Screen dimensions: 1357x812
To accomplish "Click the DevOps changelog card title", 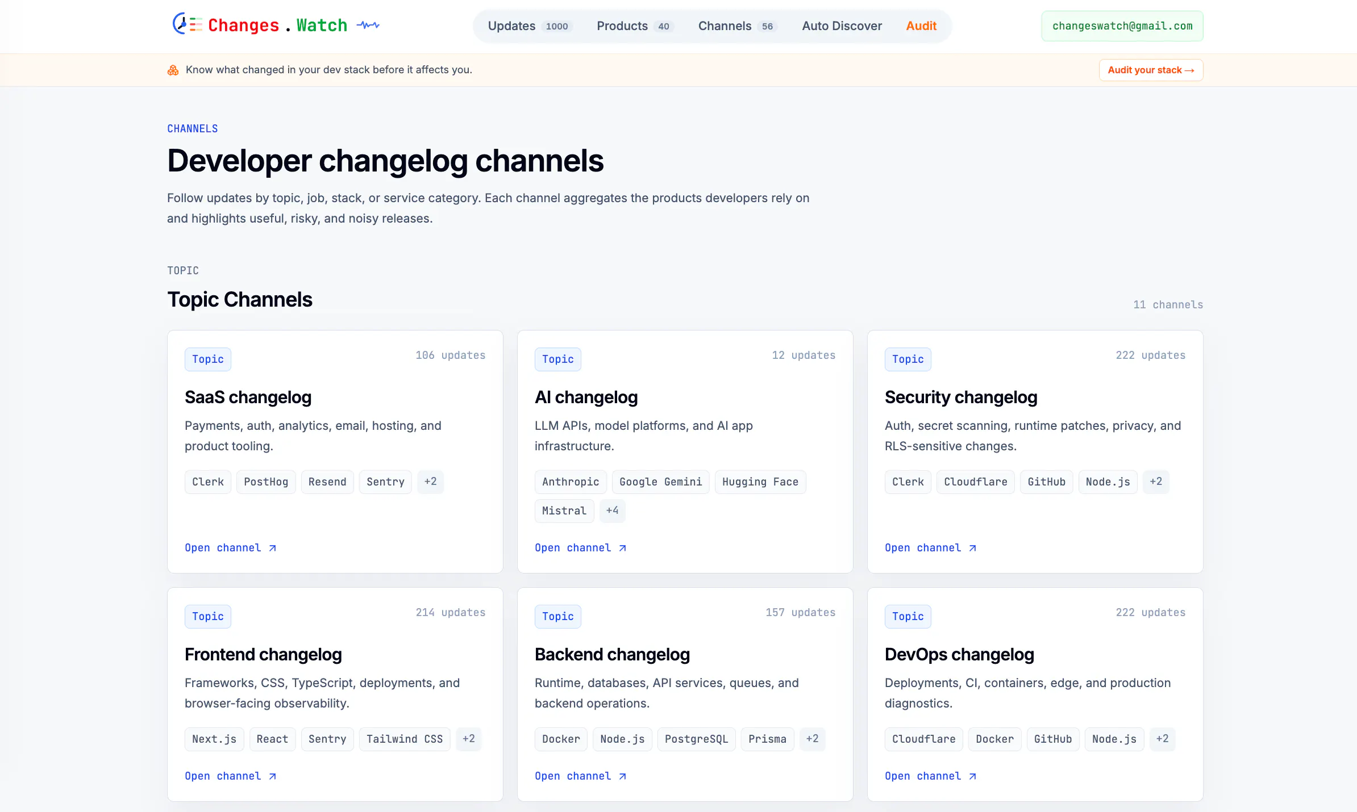I will point(959,655).
